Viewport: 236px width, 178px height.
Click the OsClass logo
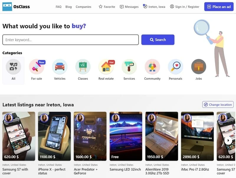[16, 6]
